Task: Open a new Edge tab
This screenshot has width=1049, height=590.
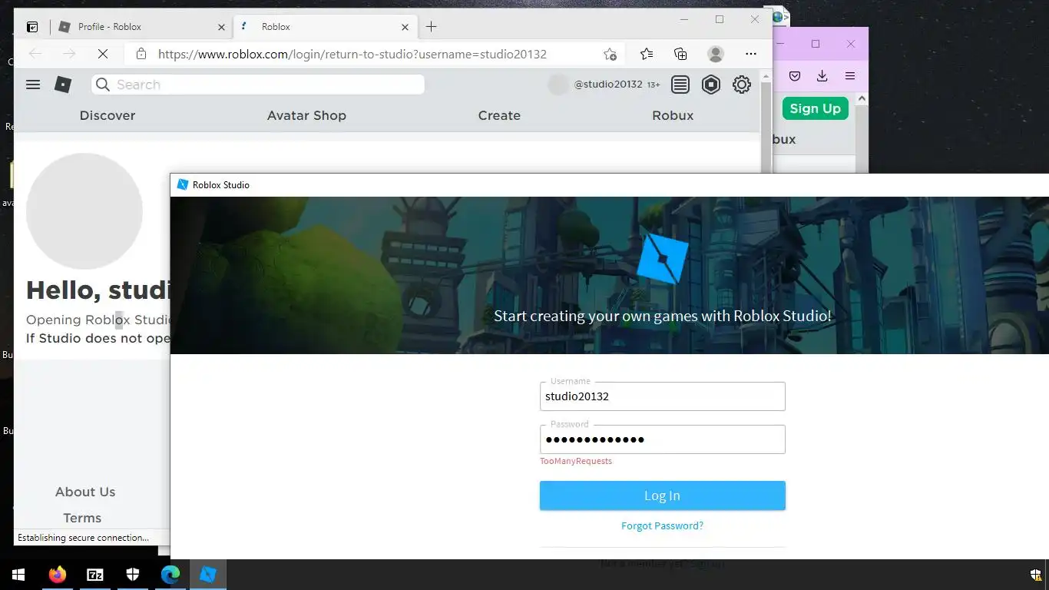Action: [x=432, y=27]
